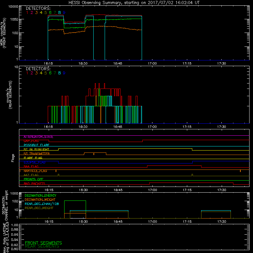Click dark green detector 7 in rear segments legend

tap(55, 73)
